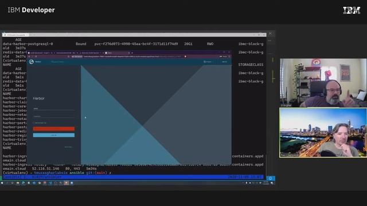
Task: Click the IBM Developer title
Action: coord(31,10)
